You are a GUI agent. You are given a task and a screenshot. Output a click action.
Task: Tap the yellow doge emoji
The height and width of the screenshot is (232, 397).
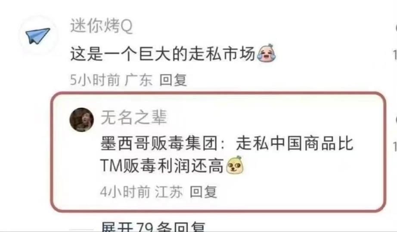[235, 165]
